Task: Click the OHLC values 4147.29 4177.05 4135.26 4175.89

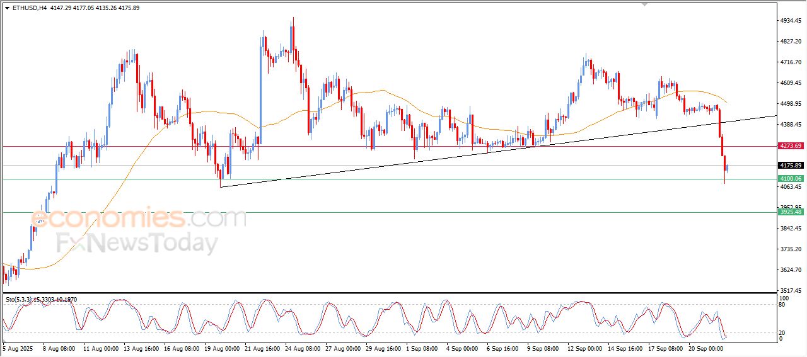Action: coord(95,8)
